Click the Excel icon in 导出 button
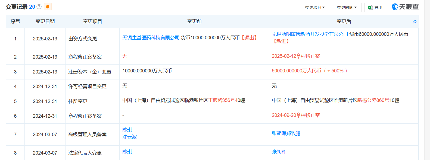The image size is (430, 160). 370,7
